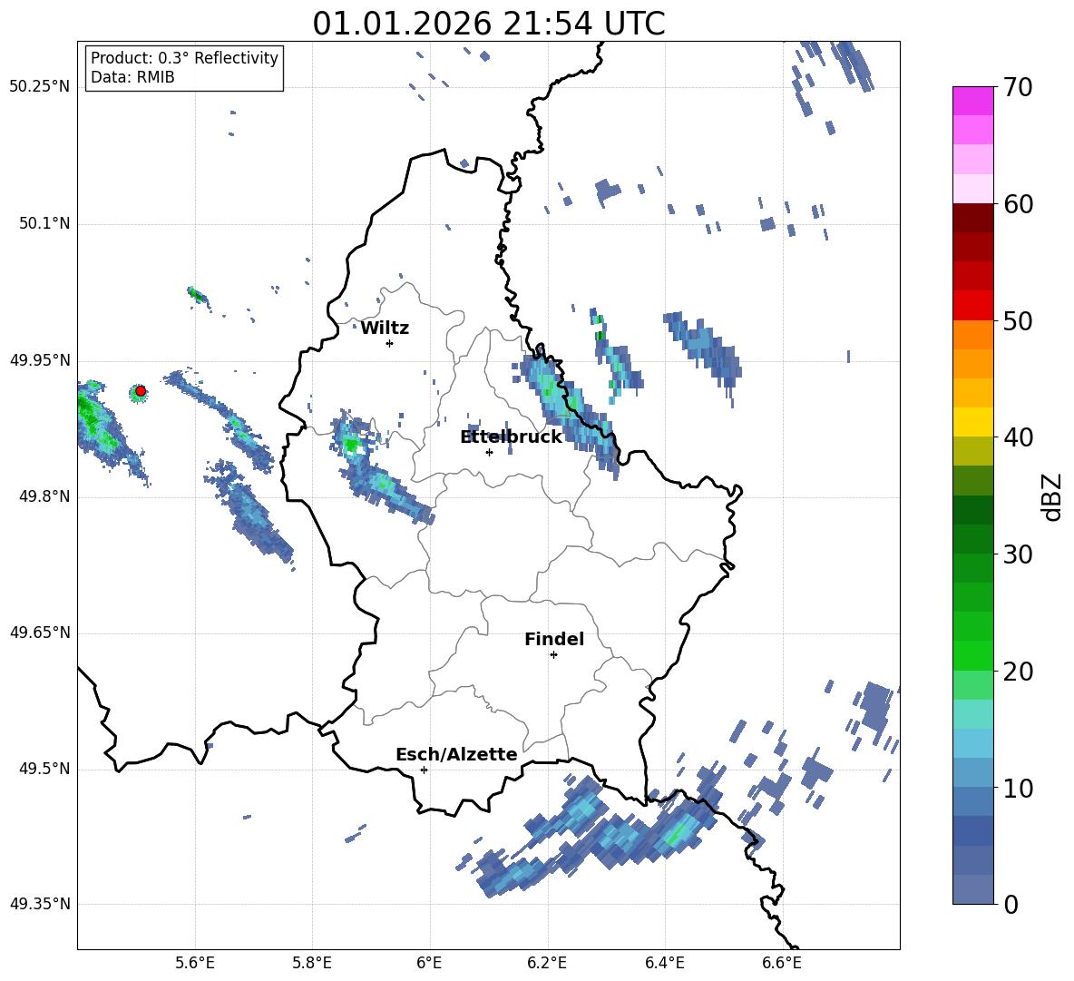
Task: Select the Findel city label
Action: coord(554,639)
